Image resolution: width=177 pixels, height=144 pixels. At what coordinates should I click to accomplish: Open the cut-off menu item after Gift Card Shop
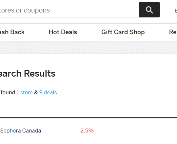173,32
